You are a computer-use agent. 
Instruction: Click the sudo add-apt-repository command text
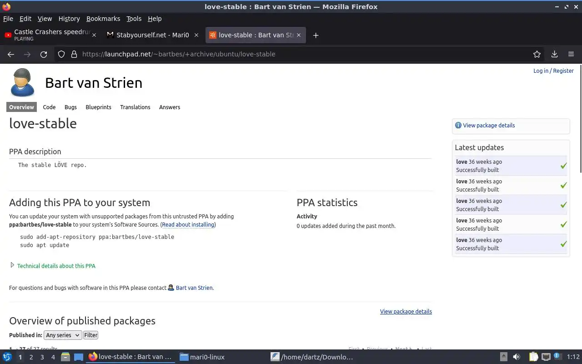point(97,237)
